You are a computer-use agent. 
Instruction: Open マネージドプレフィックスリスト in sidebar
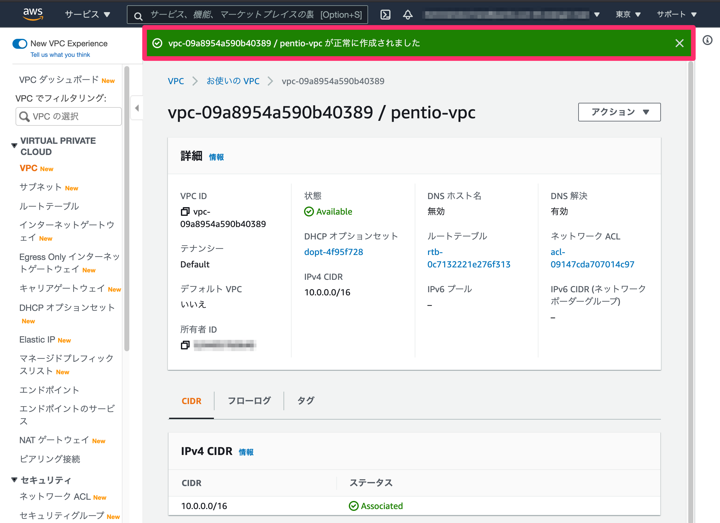click(x=66, y=364)
